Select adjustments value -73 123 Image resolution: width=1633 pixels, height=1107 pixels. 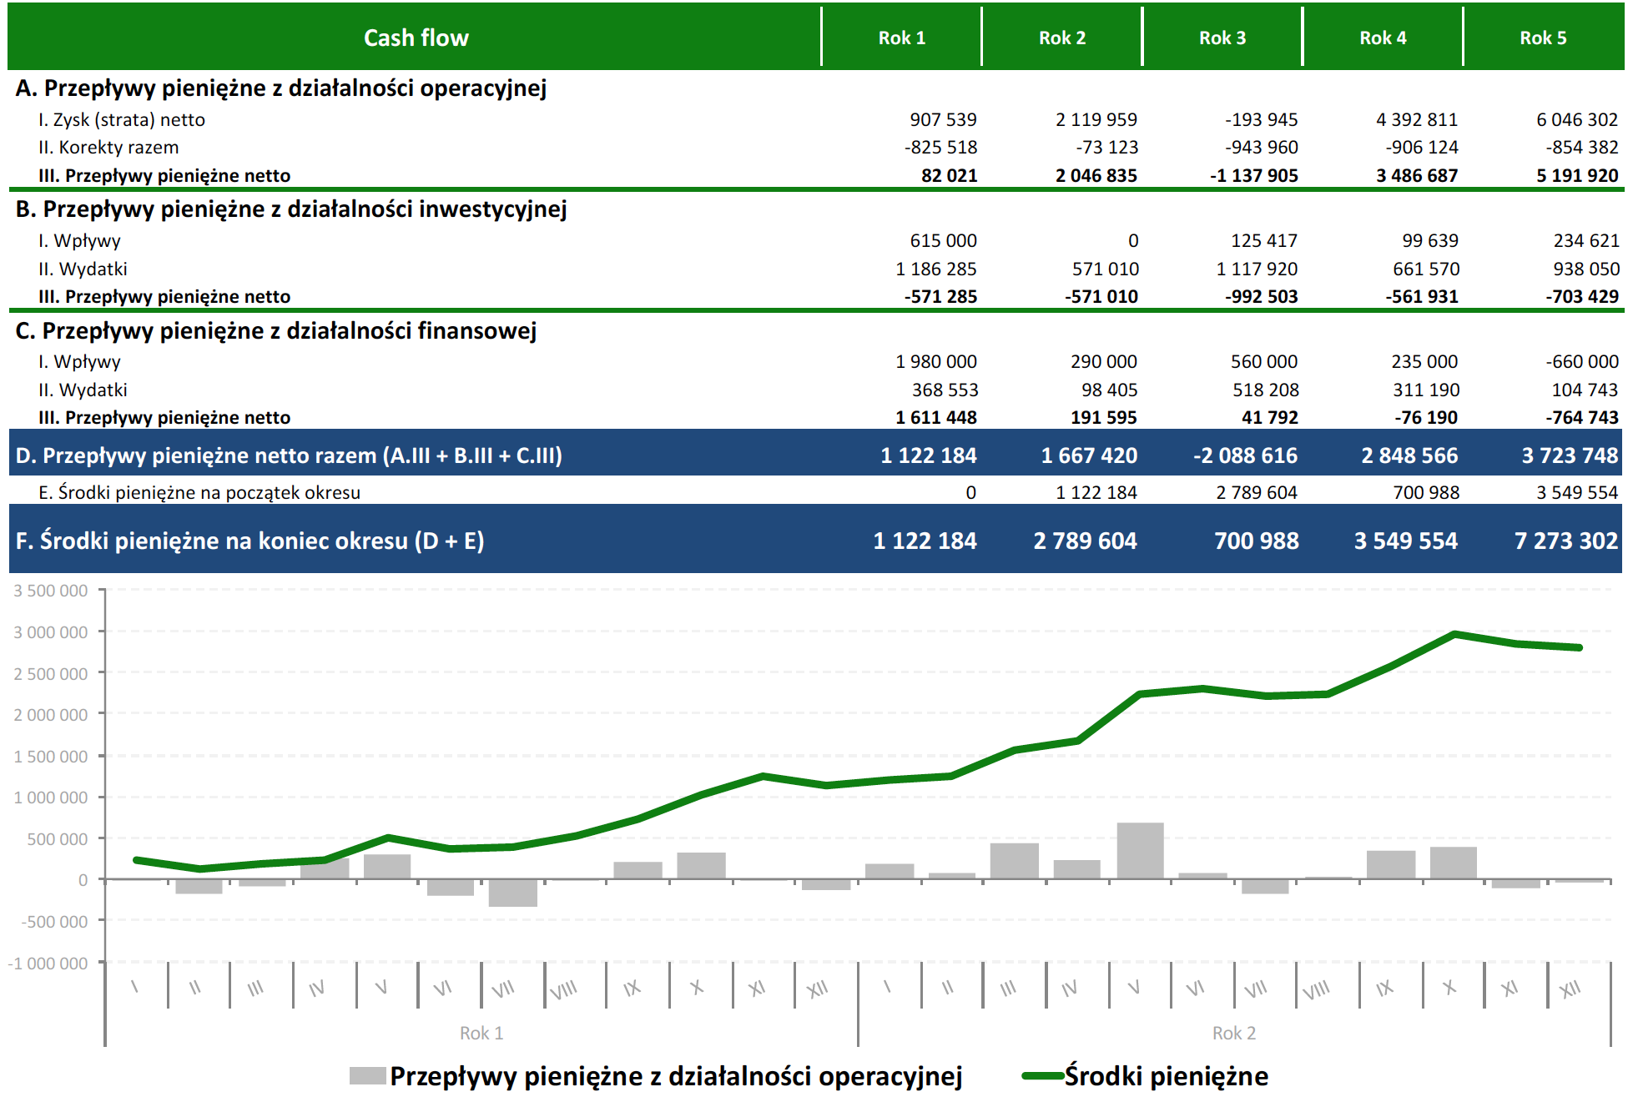pyautogui.click(x=1106, y=148)
